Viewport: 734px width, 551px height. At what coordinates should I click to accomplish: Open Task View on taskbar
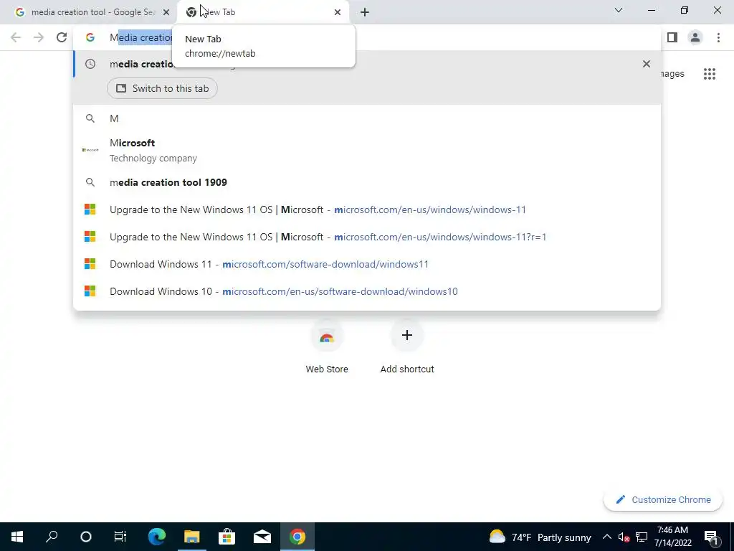click(x=120, y=537)
